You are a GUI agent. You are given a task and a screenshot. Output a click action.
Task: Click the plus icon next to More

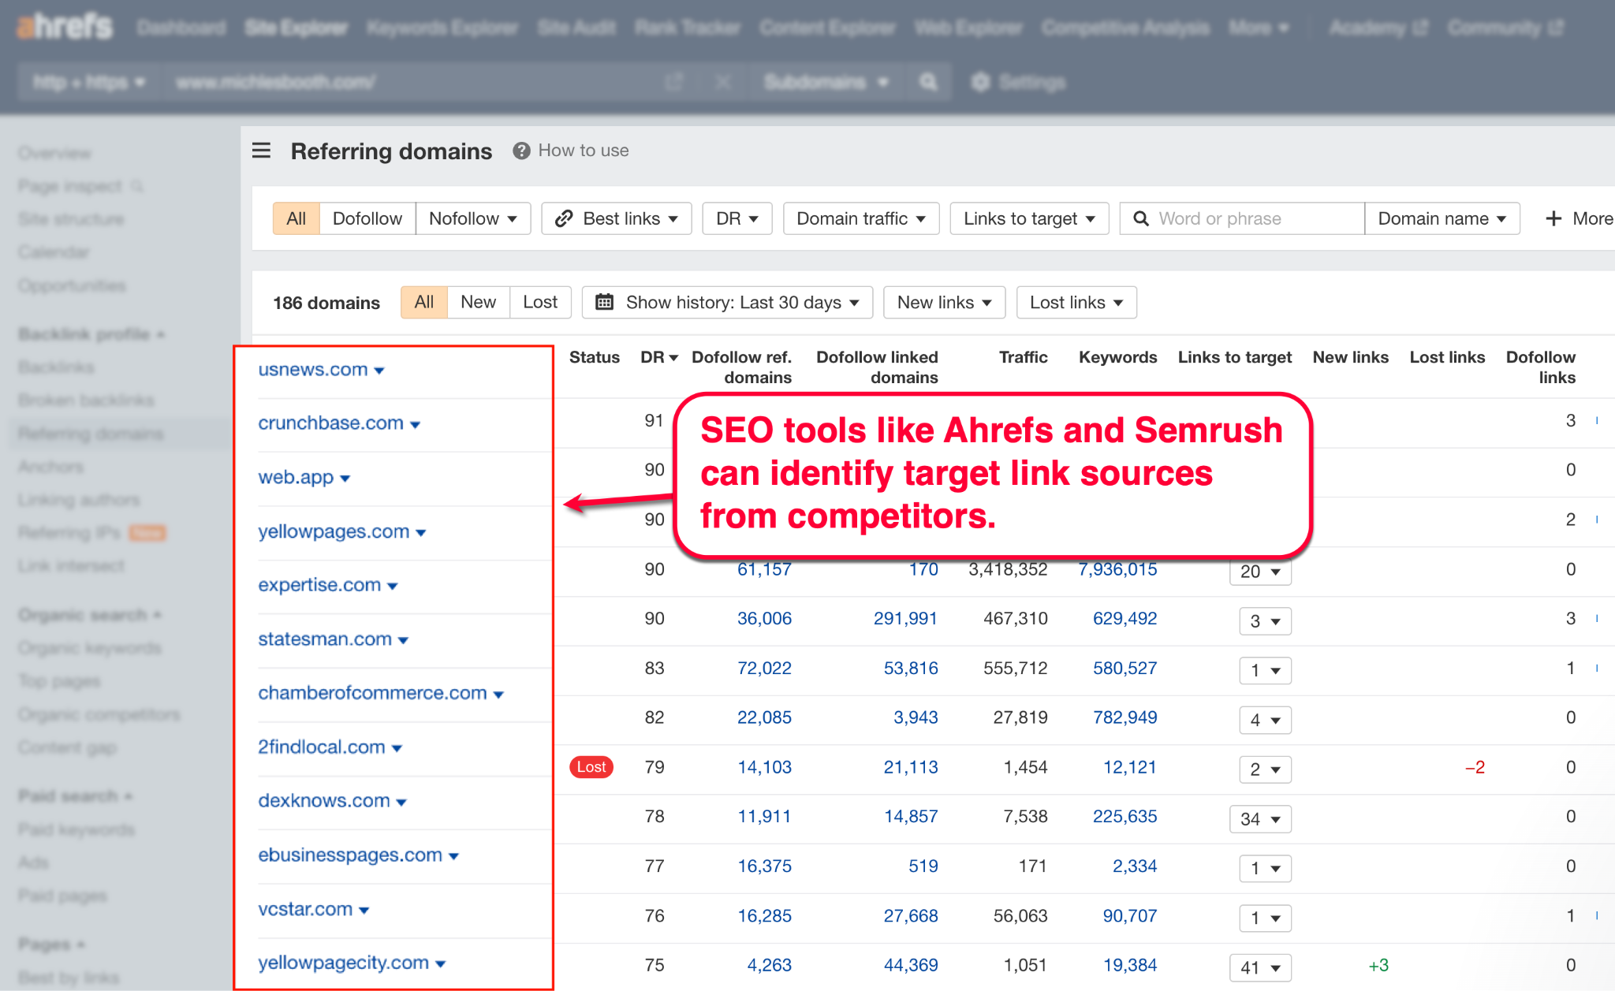coord(1553,218)
